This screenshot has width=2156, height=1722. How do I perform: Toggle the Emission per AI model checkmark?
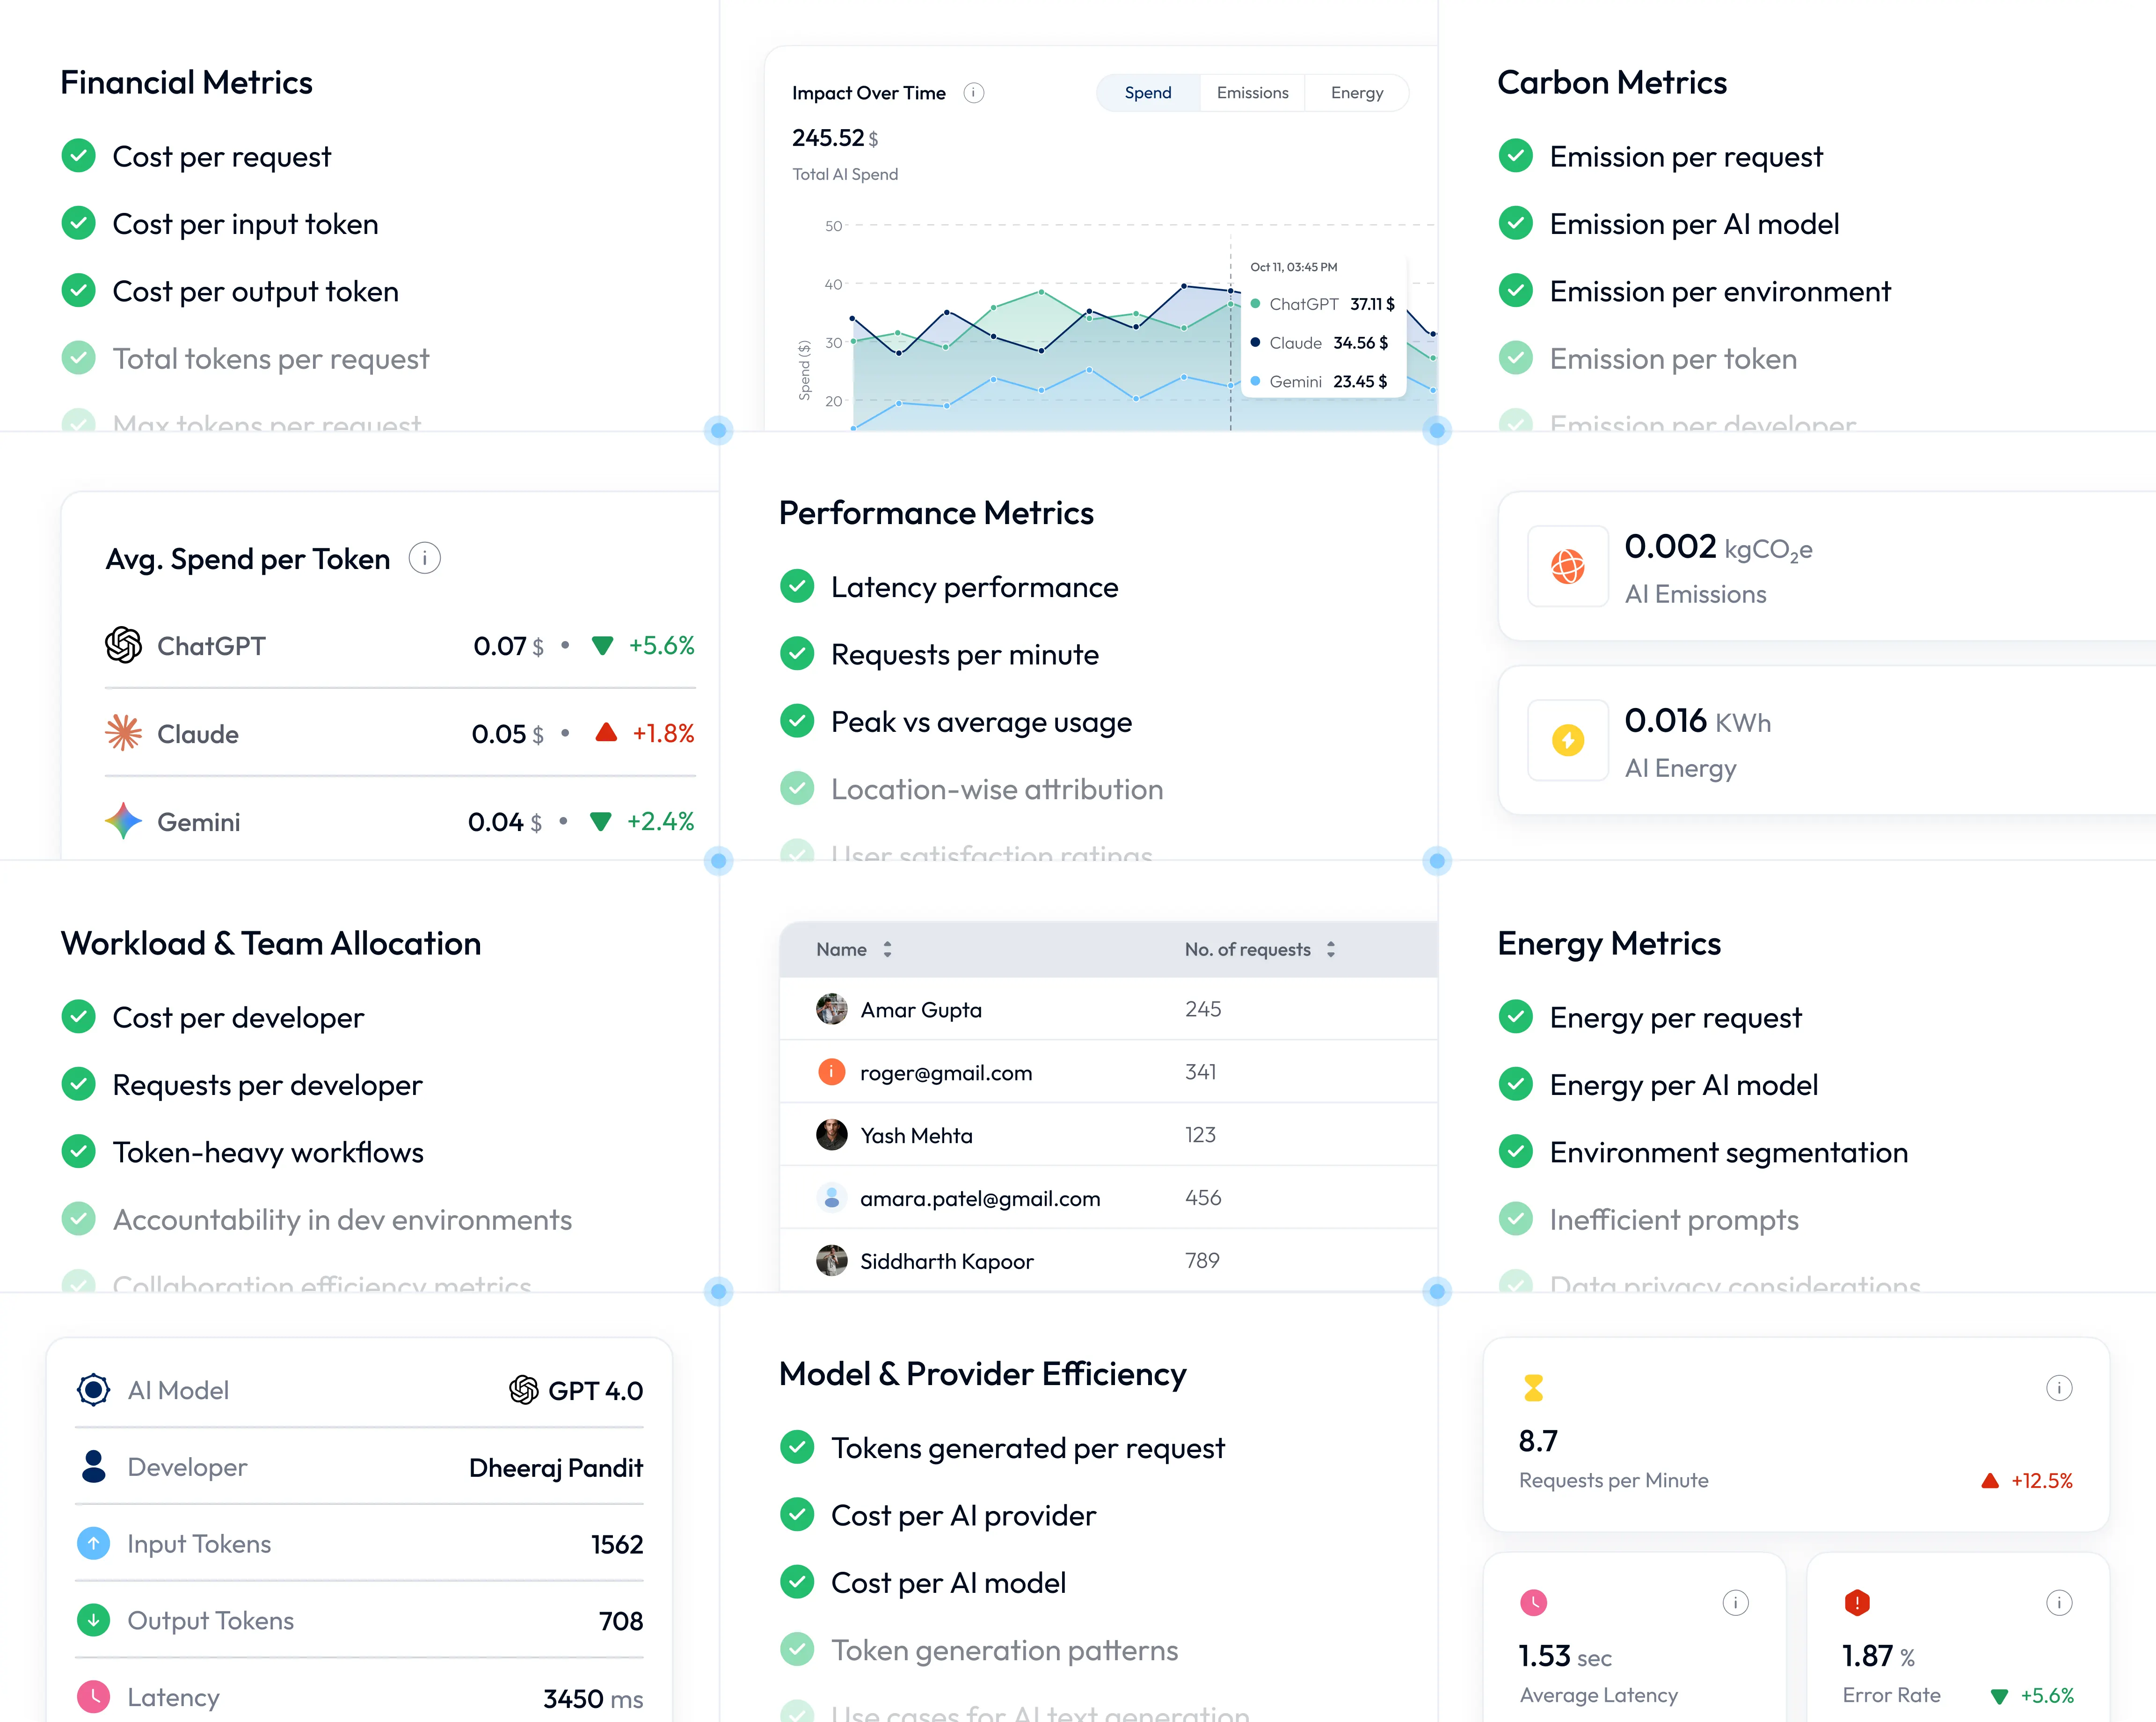1516,223
